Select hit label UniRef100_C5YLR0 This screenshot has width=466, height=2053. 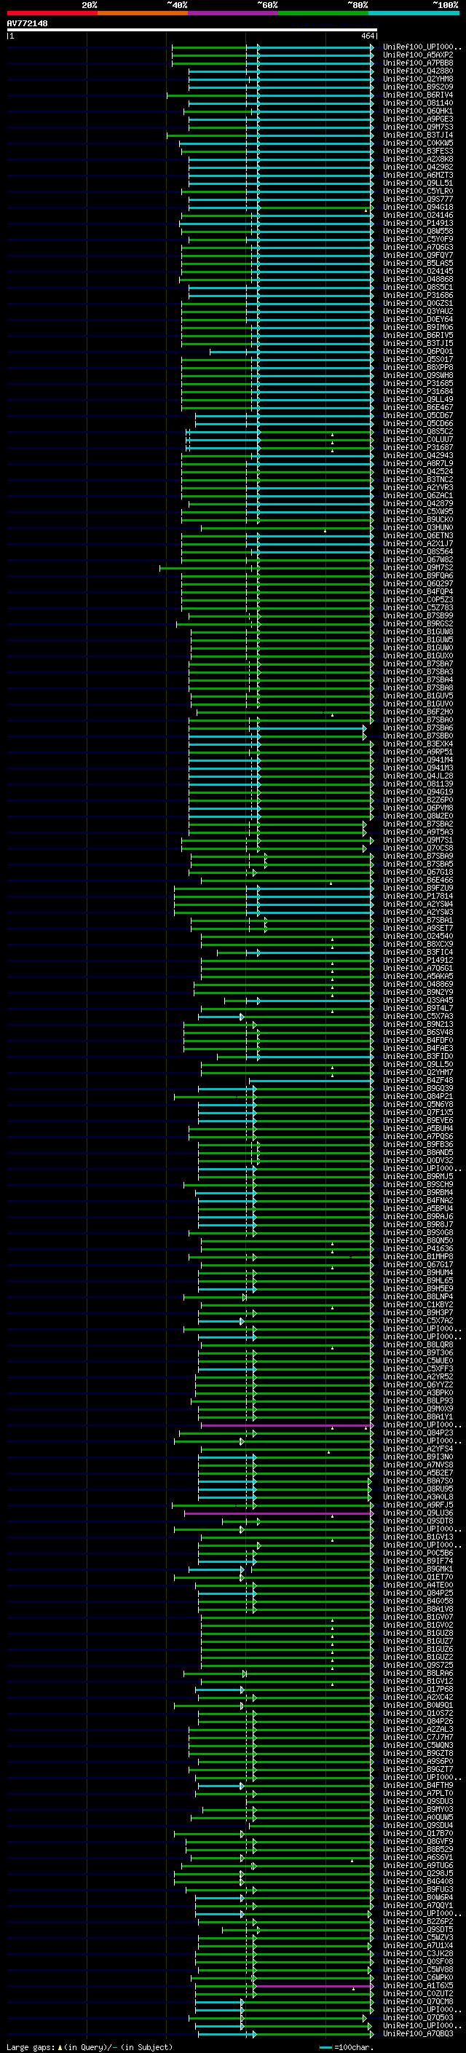(x=418, y=192)
